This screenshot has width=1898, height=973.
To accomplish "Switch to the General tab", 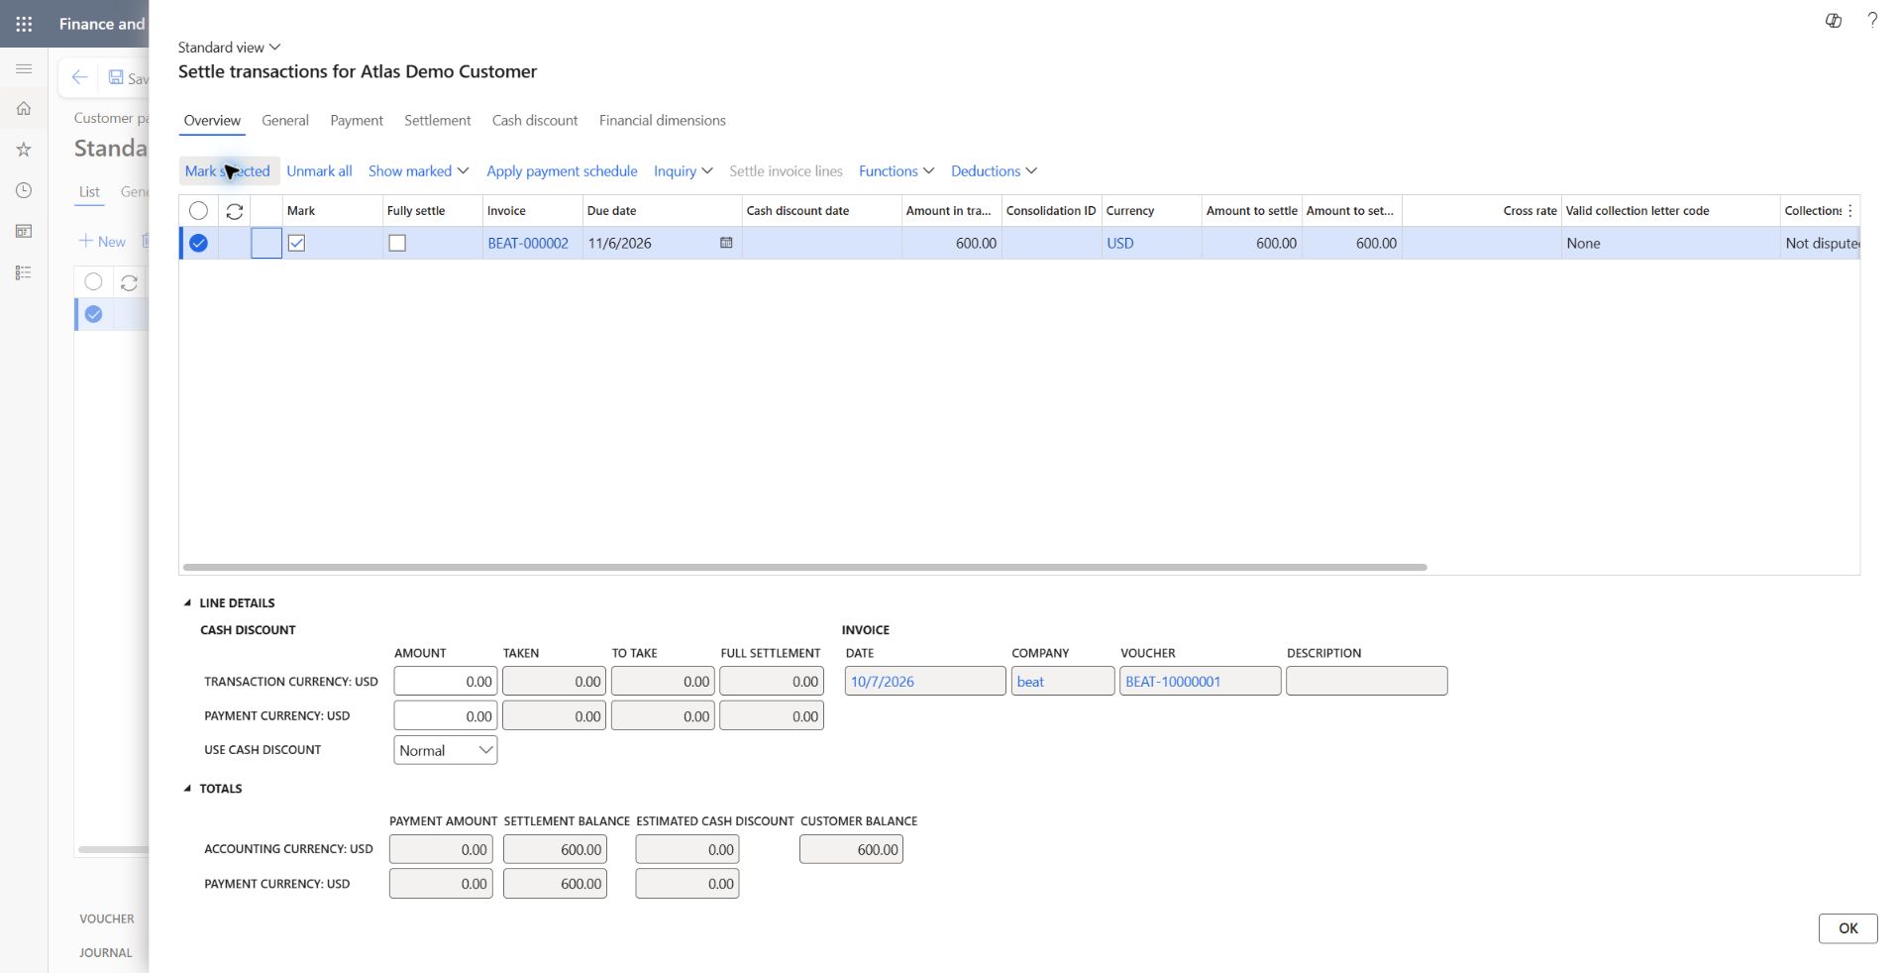I will click(x=285, y=120).
